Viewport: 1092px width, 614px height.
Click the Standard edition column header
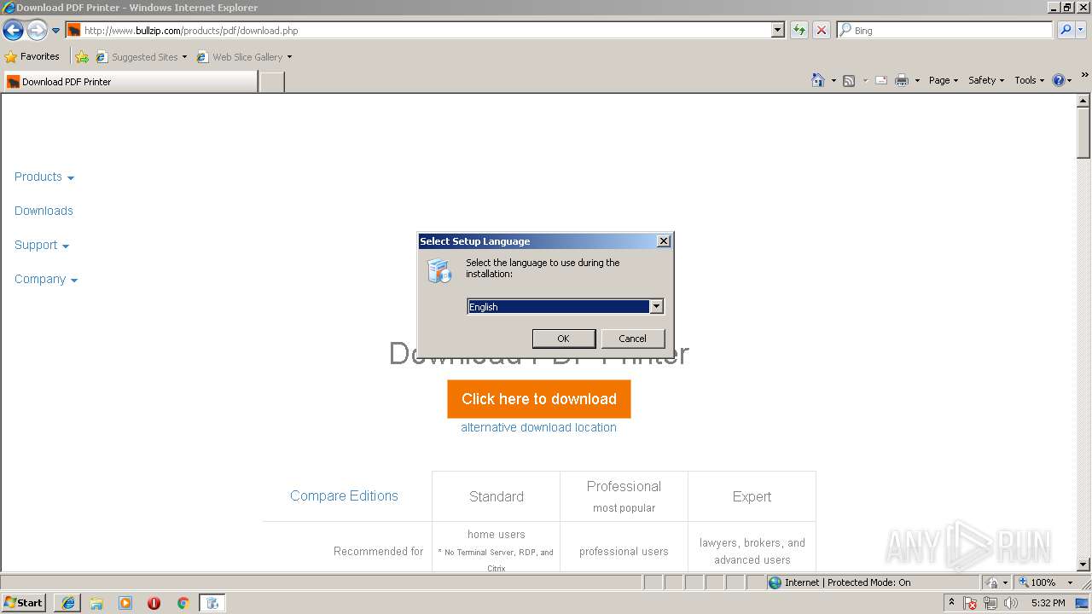click(x=497, y=496)
